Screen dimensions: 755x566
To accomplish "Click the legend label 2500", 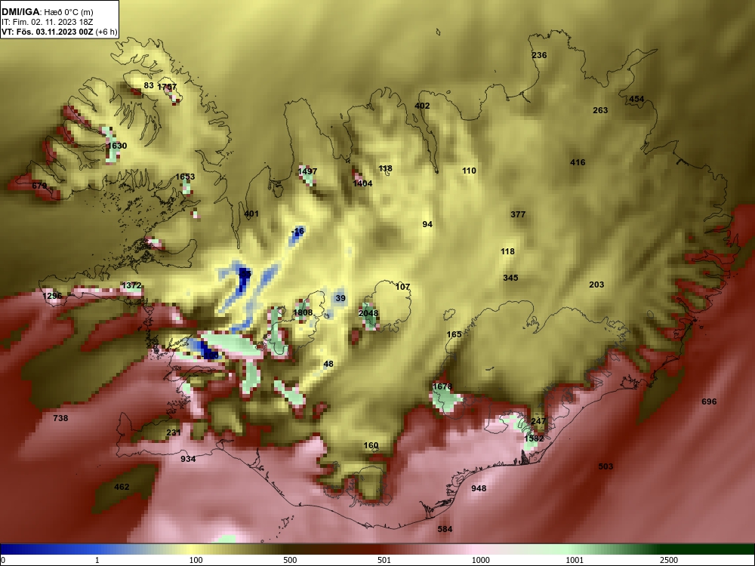I will [669, 560].
